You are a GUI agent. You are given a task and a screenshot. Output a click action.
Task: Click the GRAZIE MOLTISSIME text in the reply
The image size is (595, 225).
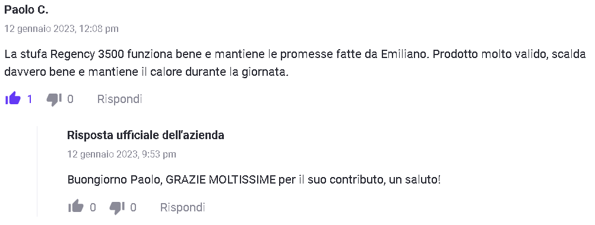coord(221,180)
